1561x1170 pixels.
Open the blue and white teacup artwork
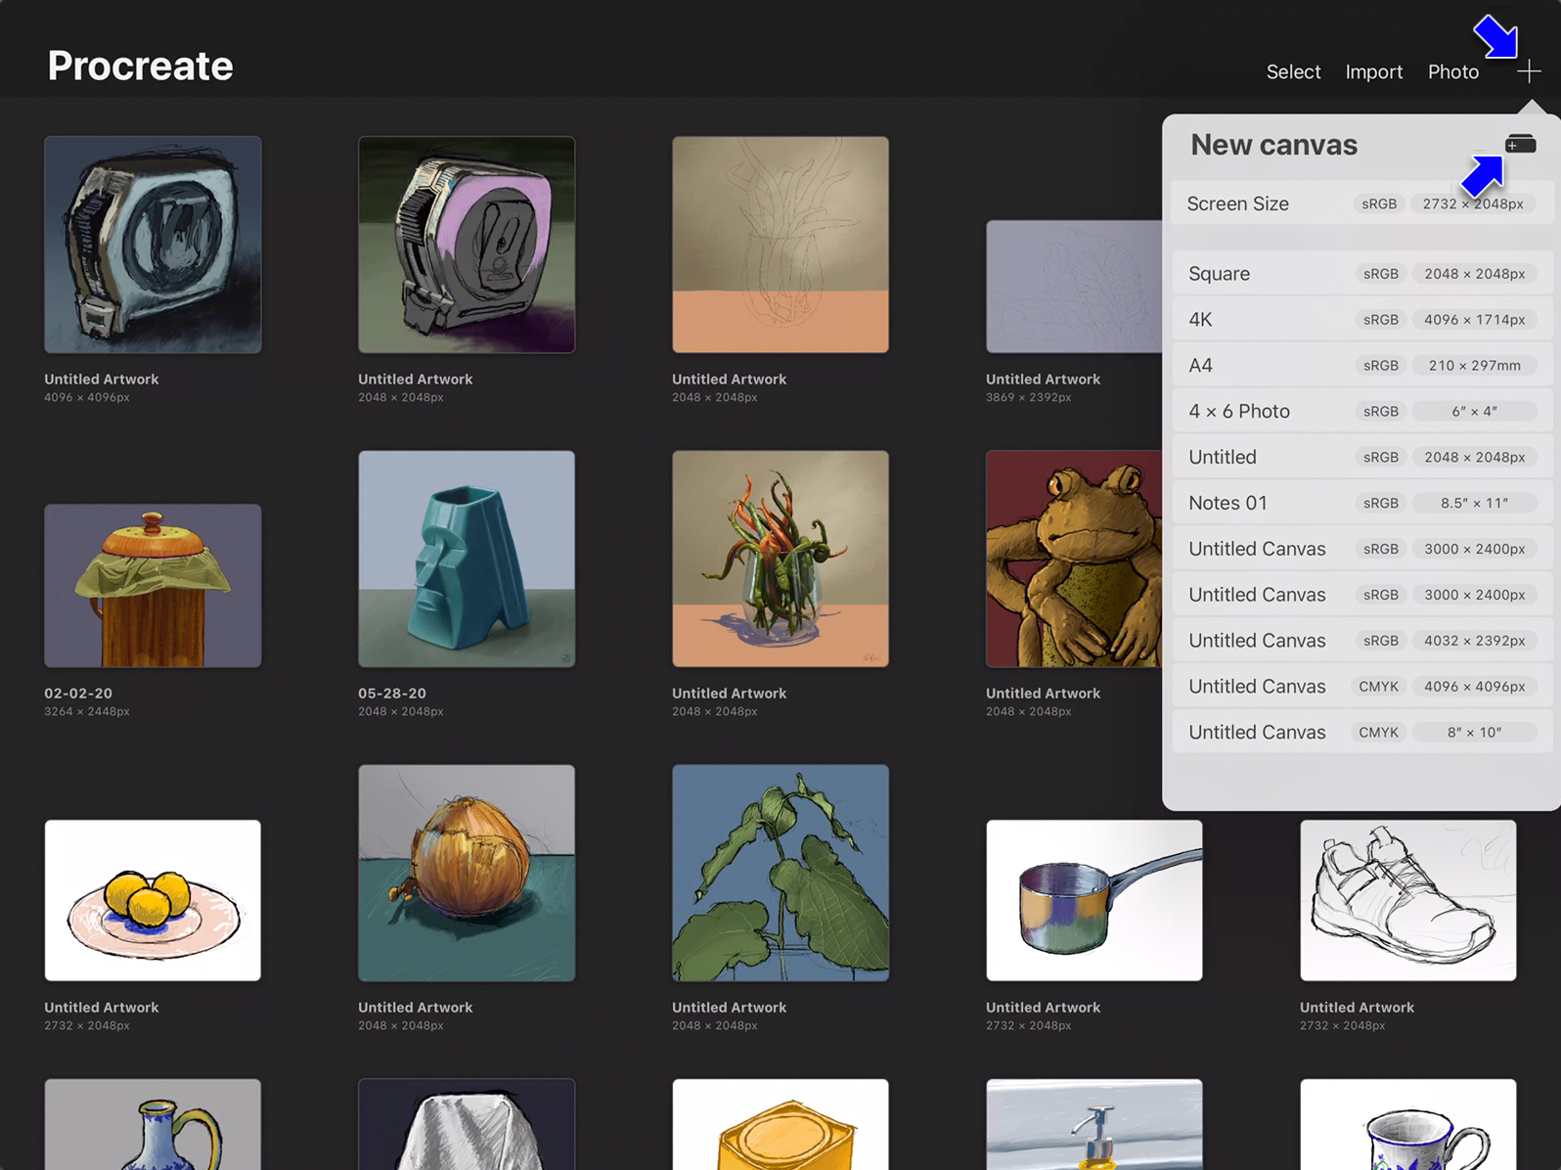click(1408, 1124)
